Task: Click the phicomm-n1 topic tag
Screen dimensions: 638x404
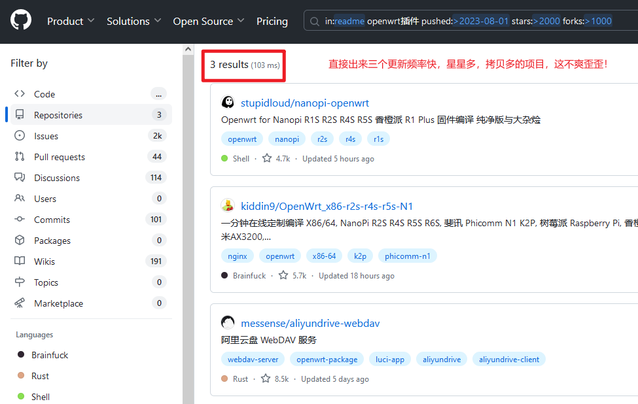Action: [407, 256]
